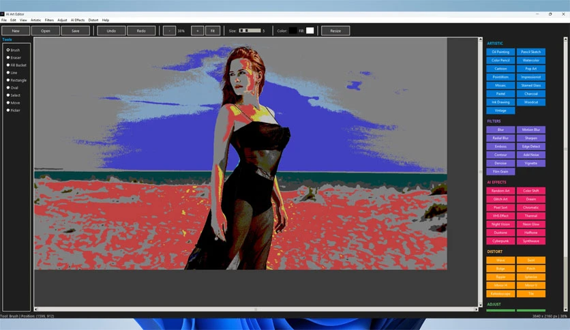Open the Edit menu
This screenshot has width=570, height=330.
point(13,20)
